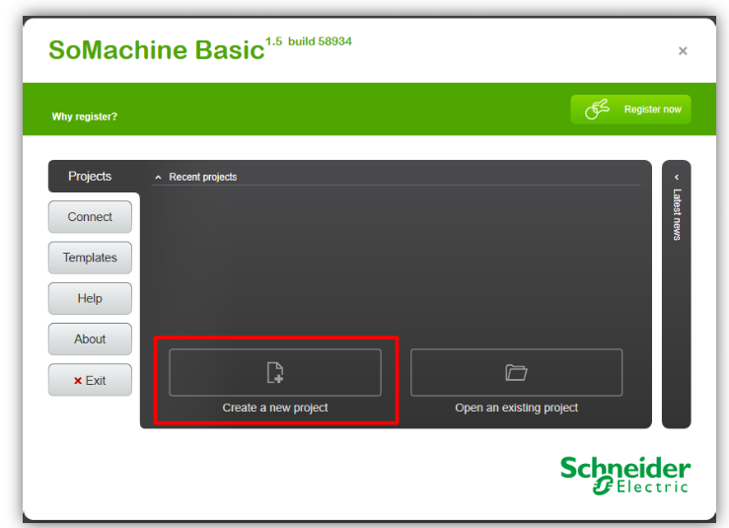Open the Templates section
The image size is (729, 528).
coord(90,258)
